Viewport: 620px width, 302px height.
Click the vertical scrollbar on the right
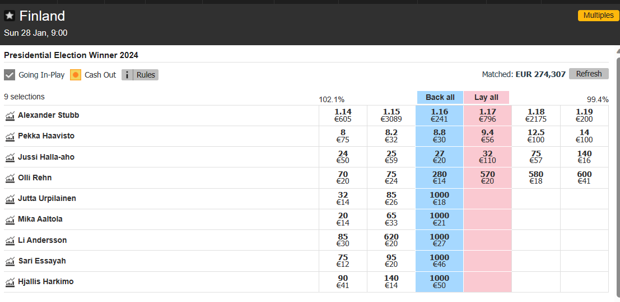tap(618, 174)
